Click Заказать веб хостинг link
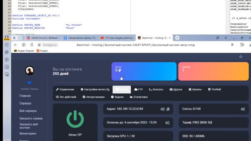 pos(29,126)
